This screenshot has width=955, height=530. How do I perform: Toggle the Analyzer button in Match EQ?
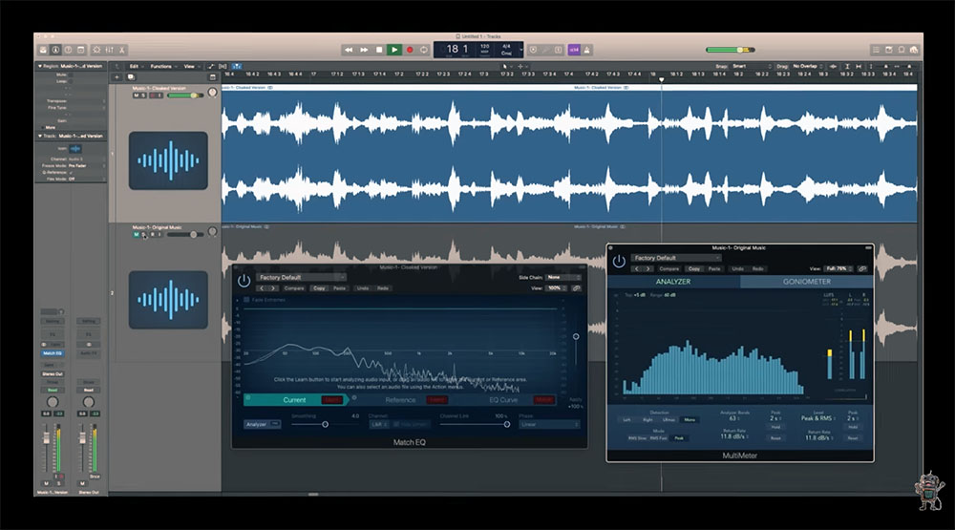(262, 424)
